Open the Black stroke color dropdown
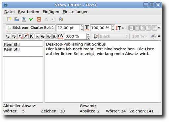 [x=114, y=36]
